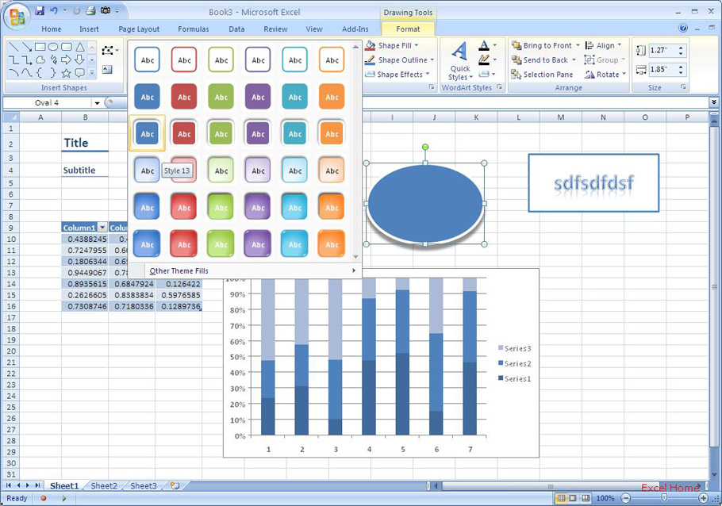Click the Excel Help question mark icon

pos(684,29)
